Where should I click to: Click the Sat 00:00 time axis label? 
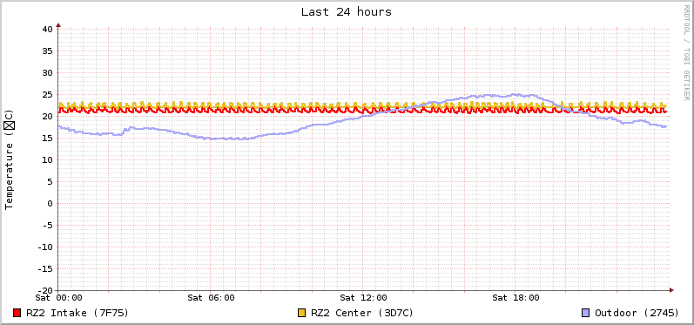coord(59,297)
